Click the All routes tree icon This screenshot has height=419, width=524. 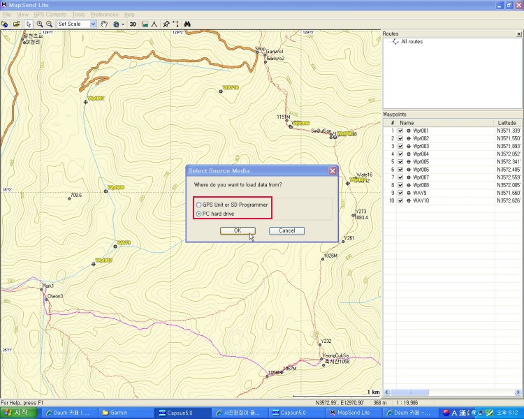[395, 41]
